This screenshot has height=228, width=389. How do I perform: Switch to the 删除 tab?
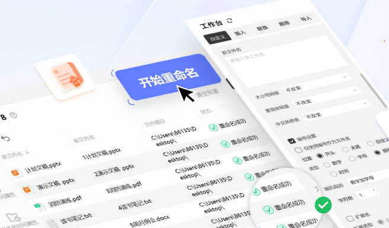click(x=284, y=23)
